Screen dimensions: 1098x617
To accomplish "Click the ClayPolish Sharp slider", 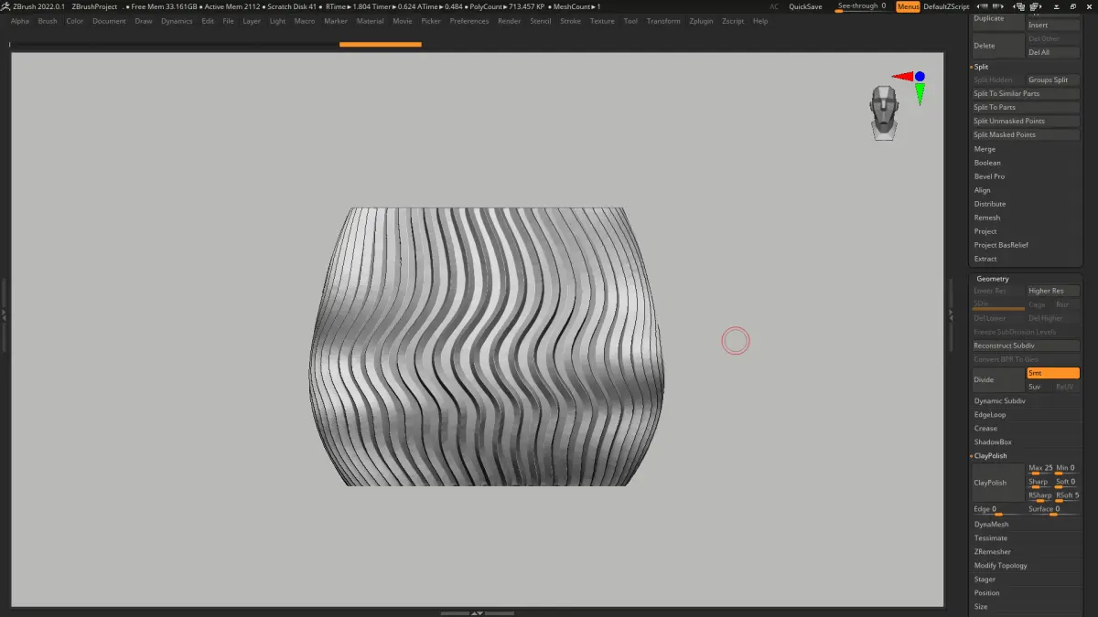I will (1039, 483).
